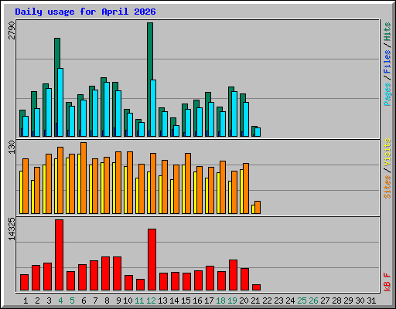
Task: Select the green weekend day label 12
Action: [151, 301]
